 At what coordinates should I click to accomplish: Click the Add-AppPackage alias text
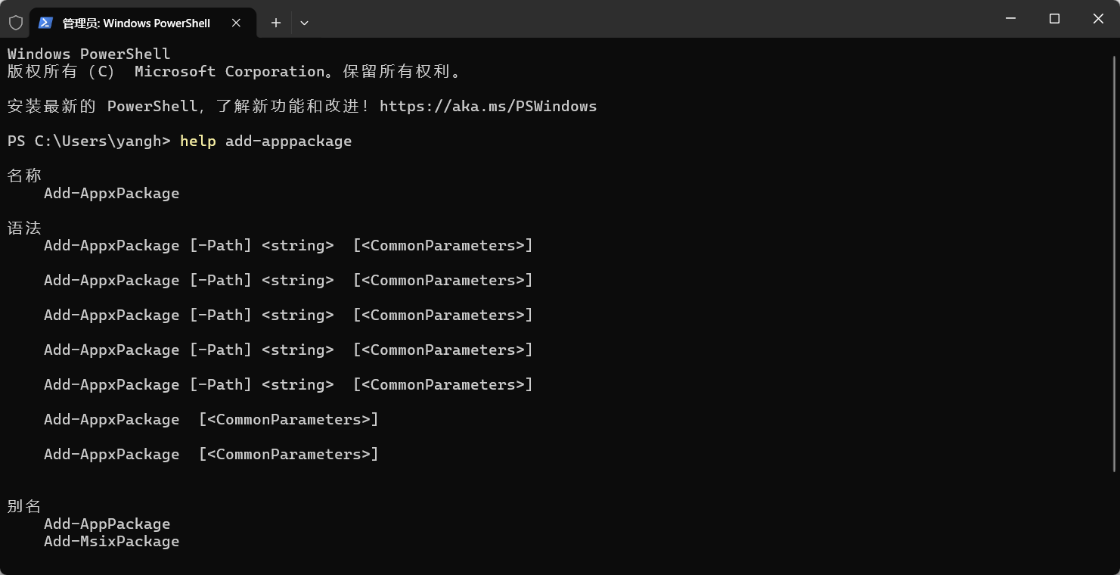[107, 524]
